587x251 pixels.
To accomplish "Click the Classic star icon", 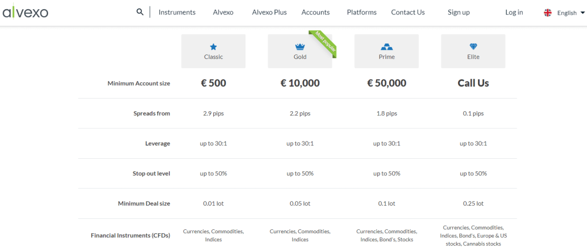I will tap(213, 47).
